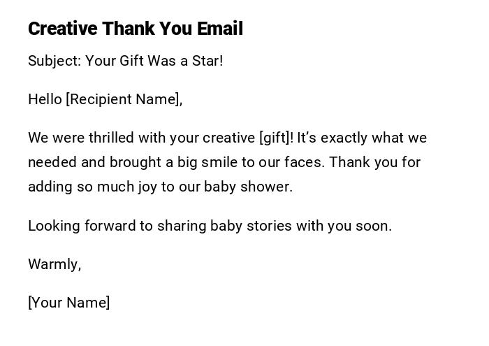Click the "Your Gift Was a Star!" text
Viewport: 489px width, 346px height.
pyautogui.click(x=154, y=61)
